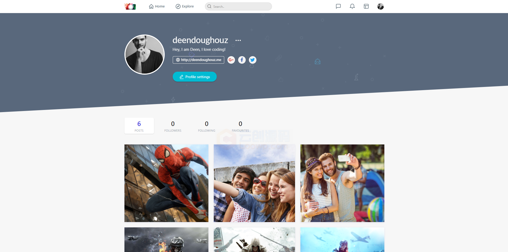
Task: Click the Search input field
Action: (x=238, y=6)
